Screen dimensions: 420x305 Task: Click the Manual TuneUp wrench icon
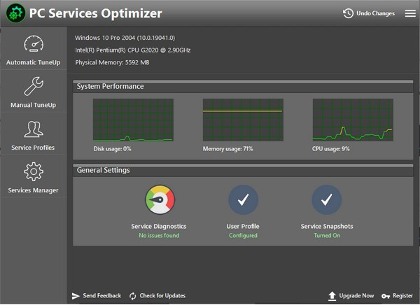tap(34, 86)
